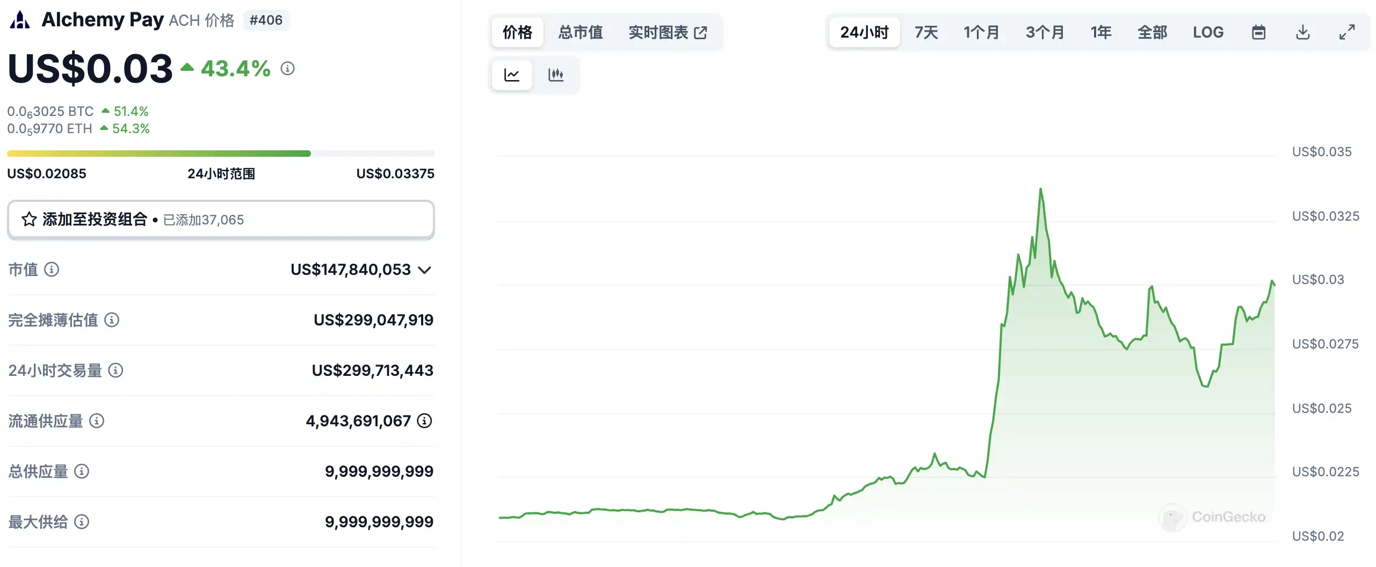
Task: Switch to the 价格 tab
Action: click(517, 32)
